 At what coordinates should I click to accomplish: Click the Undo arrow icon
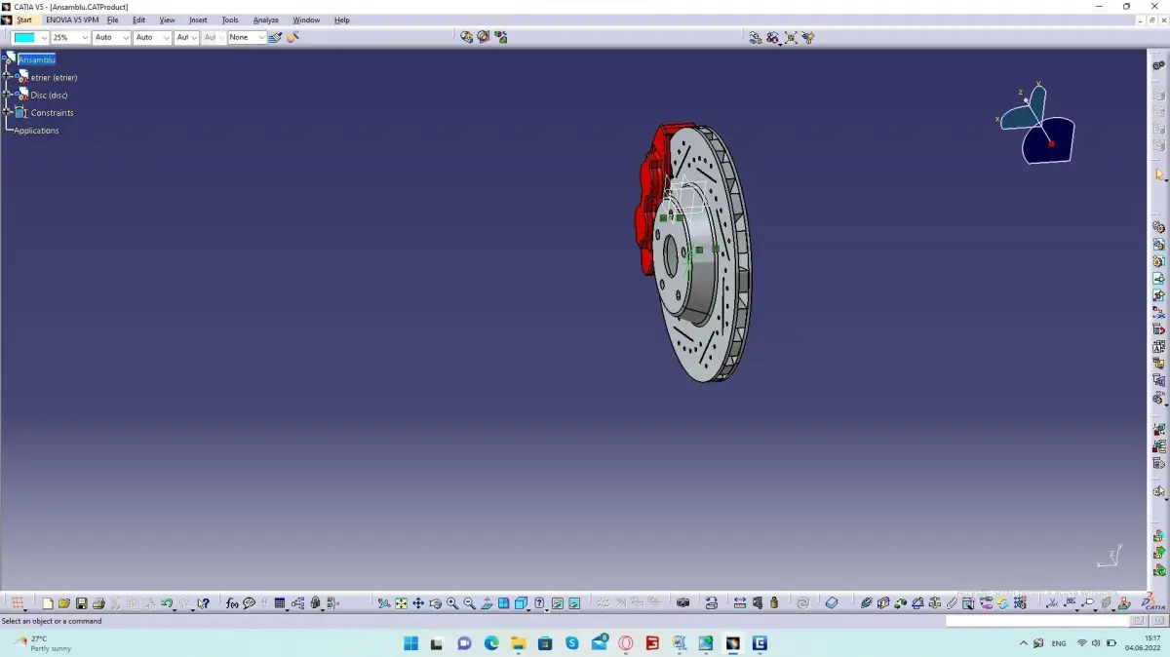tap(167, 603)
